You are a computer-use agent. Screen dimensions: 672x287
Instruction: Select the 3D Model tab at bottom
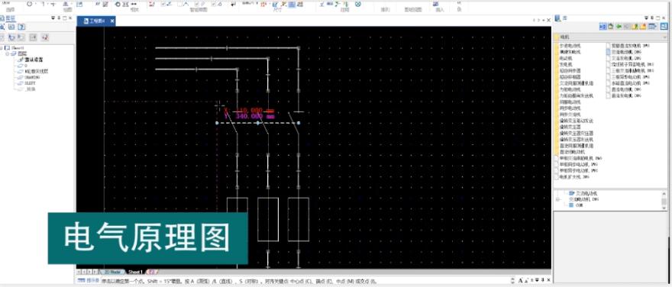111,272
